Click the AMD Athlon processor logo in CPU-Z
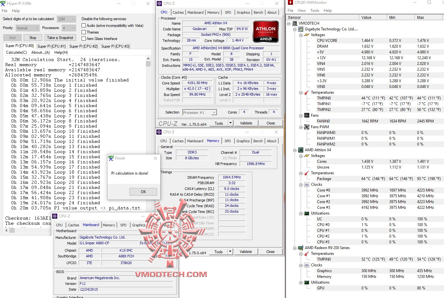Viewport: 444px width, 298px height. [266, 32]
